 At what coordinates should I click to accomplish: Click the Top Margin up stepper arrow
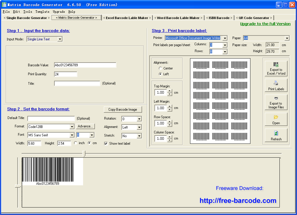click(x=170, y=91)
